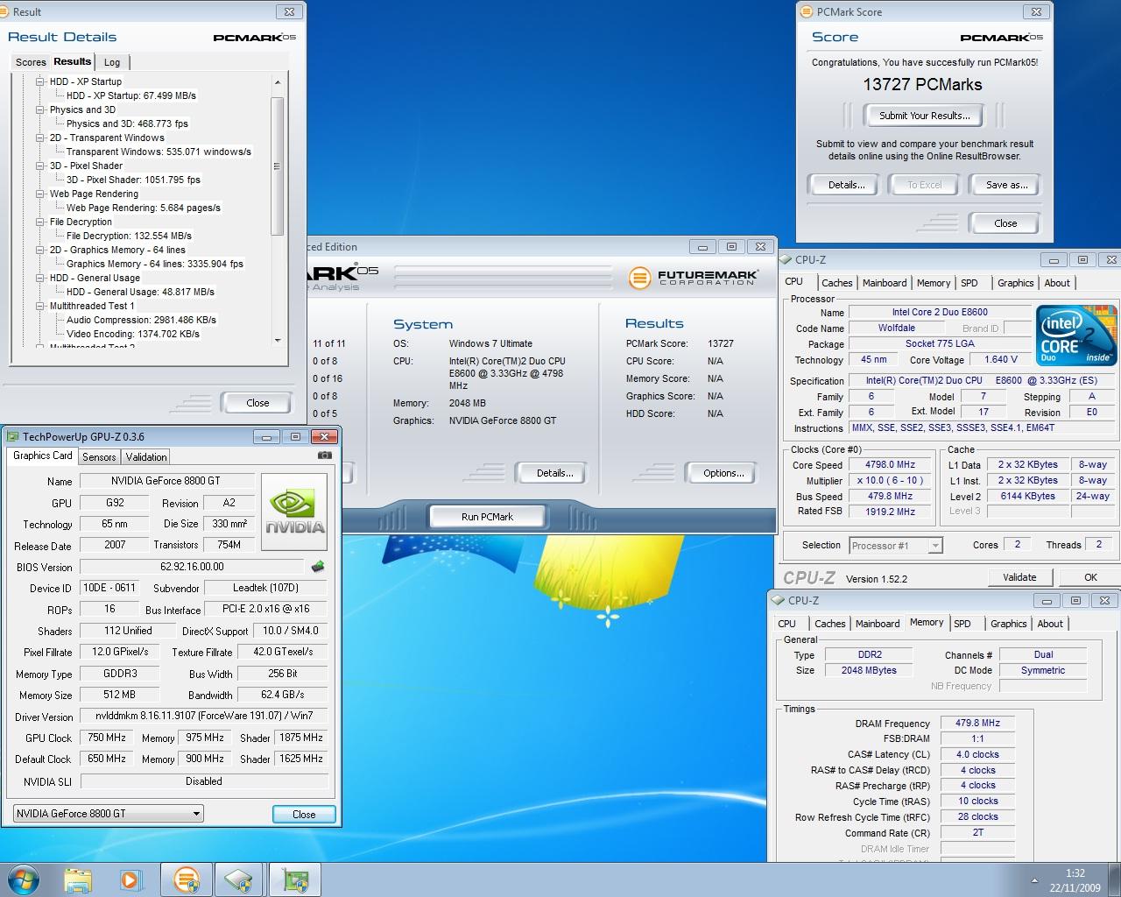Image resolution: width=1121 pixels, height=897 pixels.
Task: Collapse the 2D - Transparent Windows node
Action: [40, 138]
